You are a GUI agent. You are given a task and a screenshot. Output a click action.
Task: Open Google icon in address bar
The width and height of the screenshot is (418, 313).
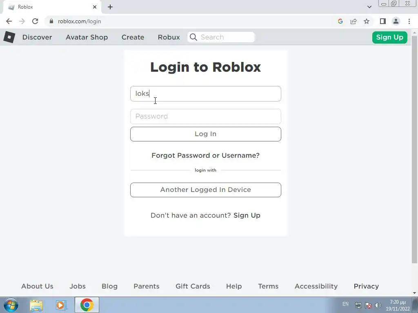pos(340,21)
